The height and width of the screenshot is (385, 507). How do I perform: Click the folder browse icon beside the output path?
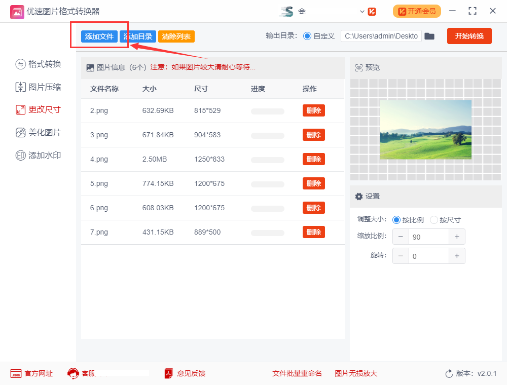[429, 36]
